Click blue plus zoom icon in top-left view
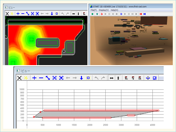Image resolution: width=176 pixels, height=132 pixels. [18, 13]
